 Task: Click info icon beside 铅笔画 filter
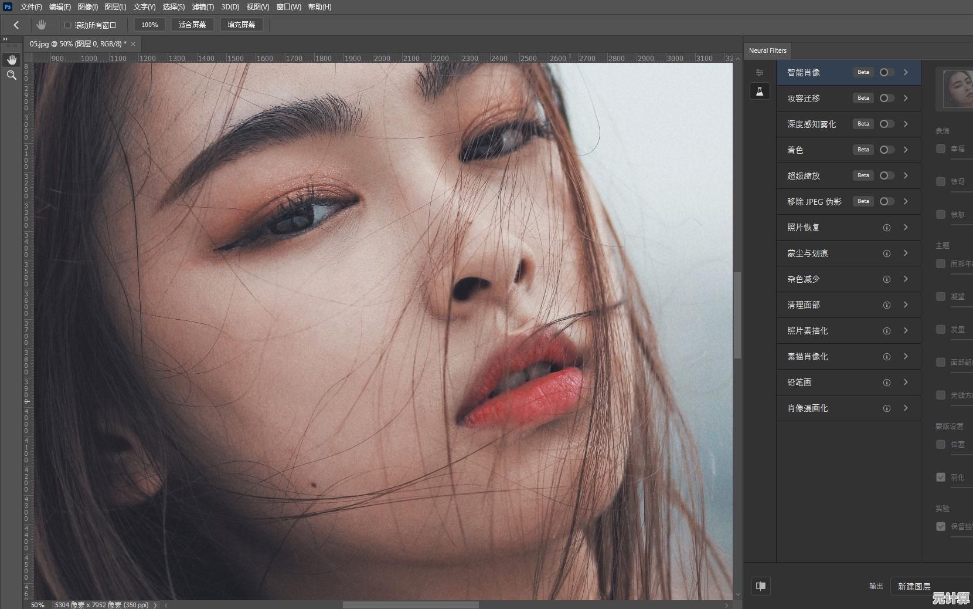click(886, 383)
